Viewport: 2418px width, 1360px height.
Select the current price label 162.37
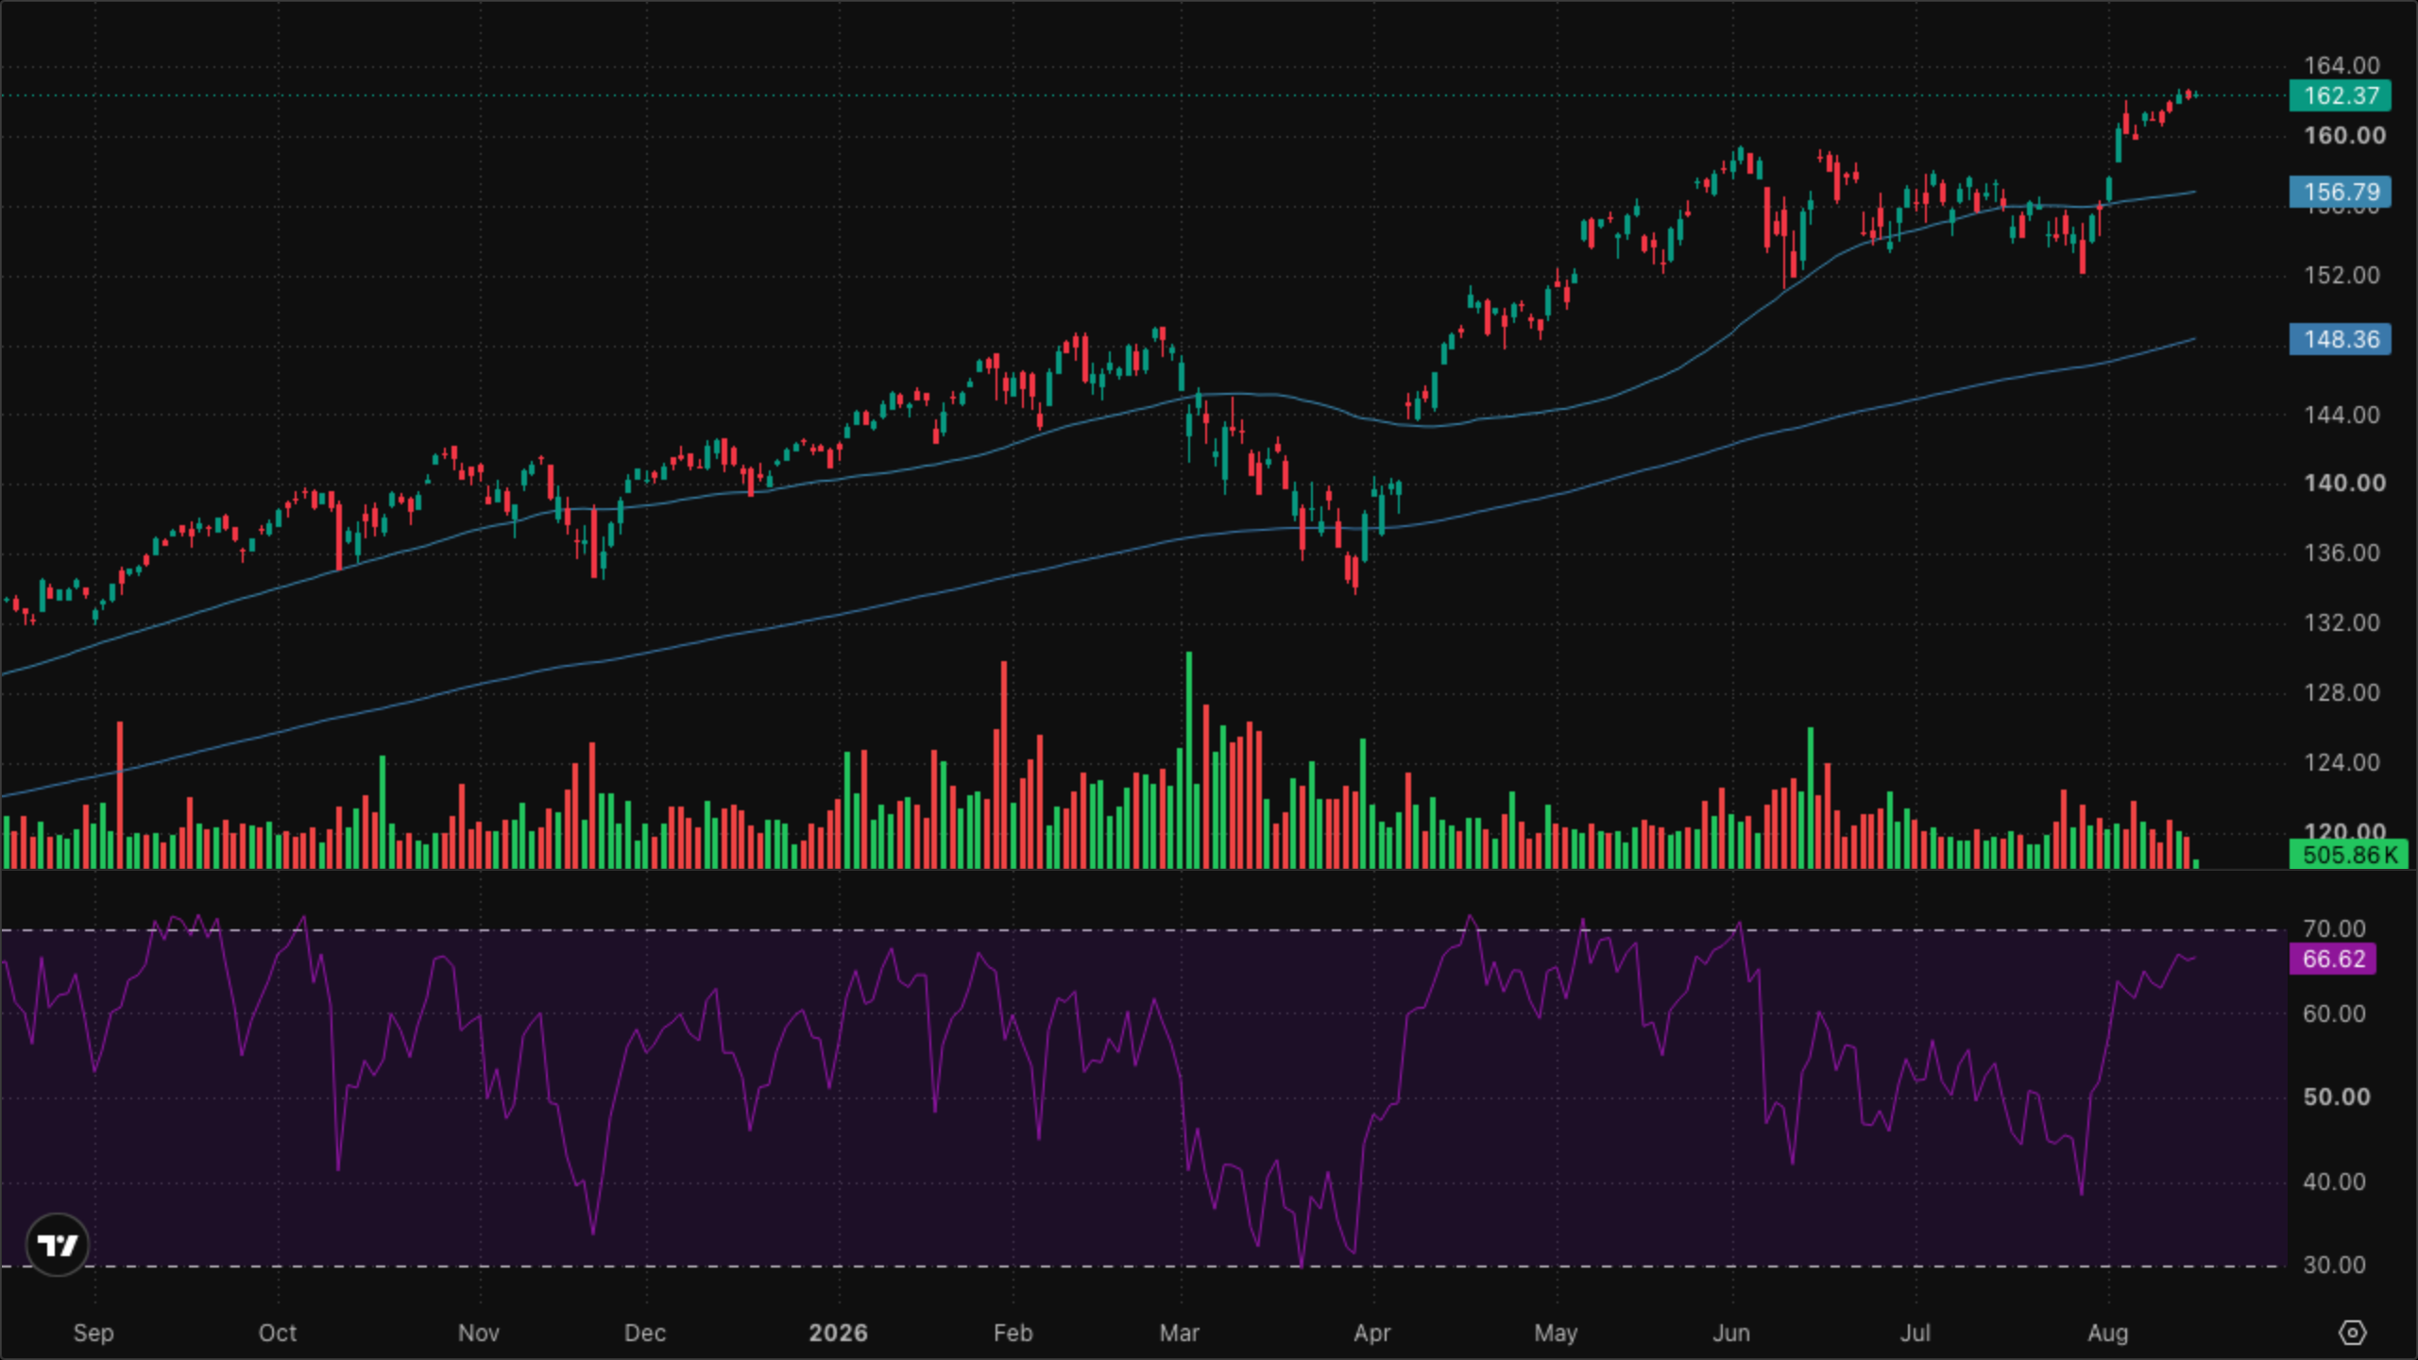pyautogui.click(x=2340, y=95)
